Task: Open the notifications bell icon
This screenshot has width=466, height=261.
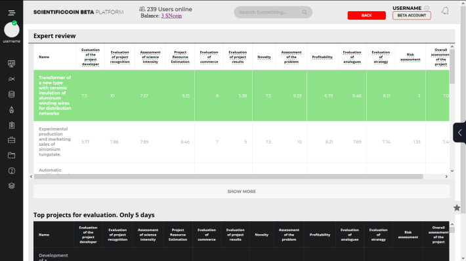Action: [x=445, y=11]
